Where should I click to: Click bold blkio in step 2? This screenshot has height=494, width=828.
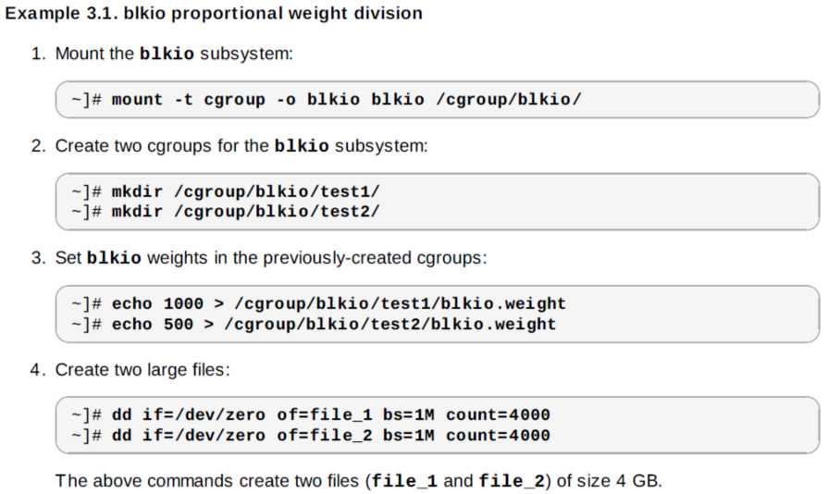tap(302, 146)
